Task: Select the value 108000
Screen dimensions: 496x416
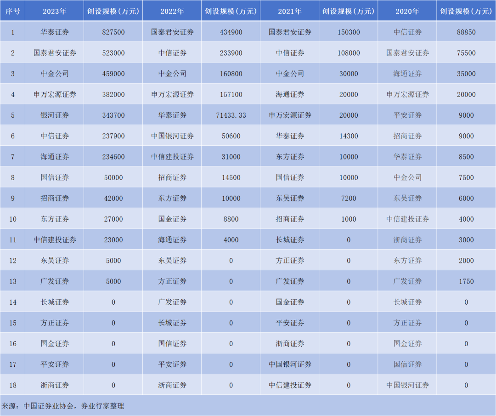Action: tap(349, 53)
